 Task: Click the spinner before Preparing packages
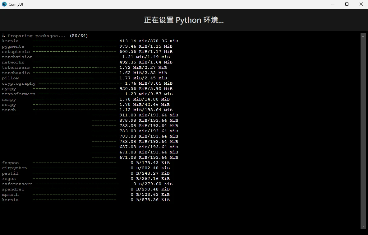(3, 36)
